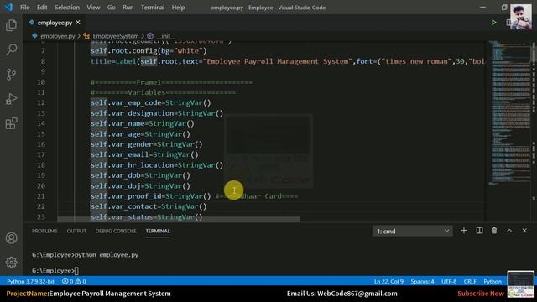Viewport: 537px width, 302px height.
Task: Open the Selection menu
Action: point(67,8)
